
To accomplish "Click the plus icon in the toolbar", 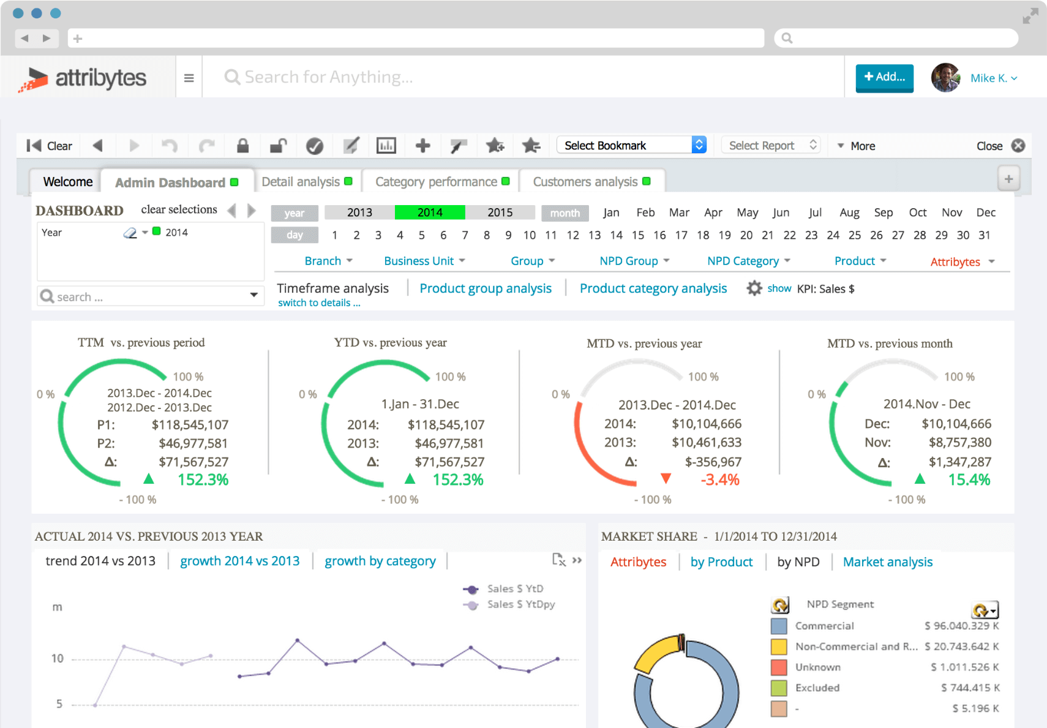I will click(422, 145).
